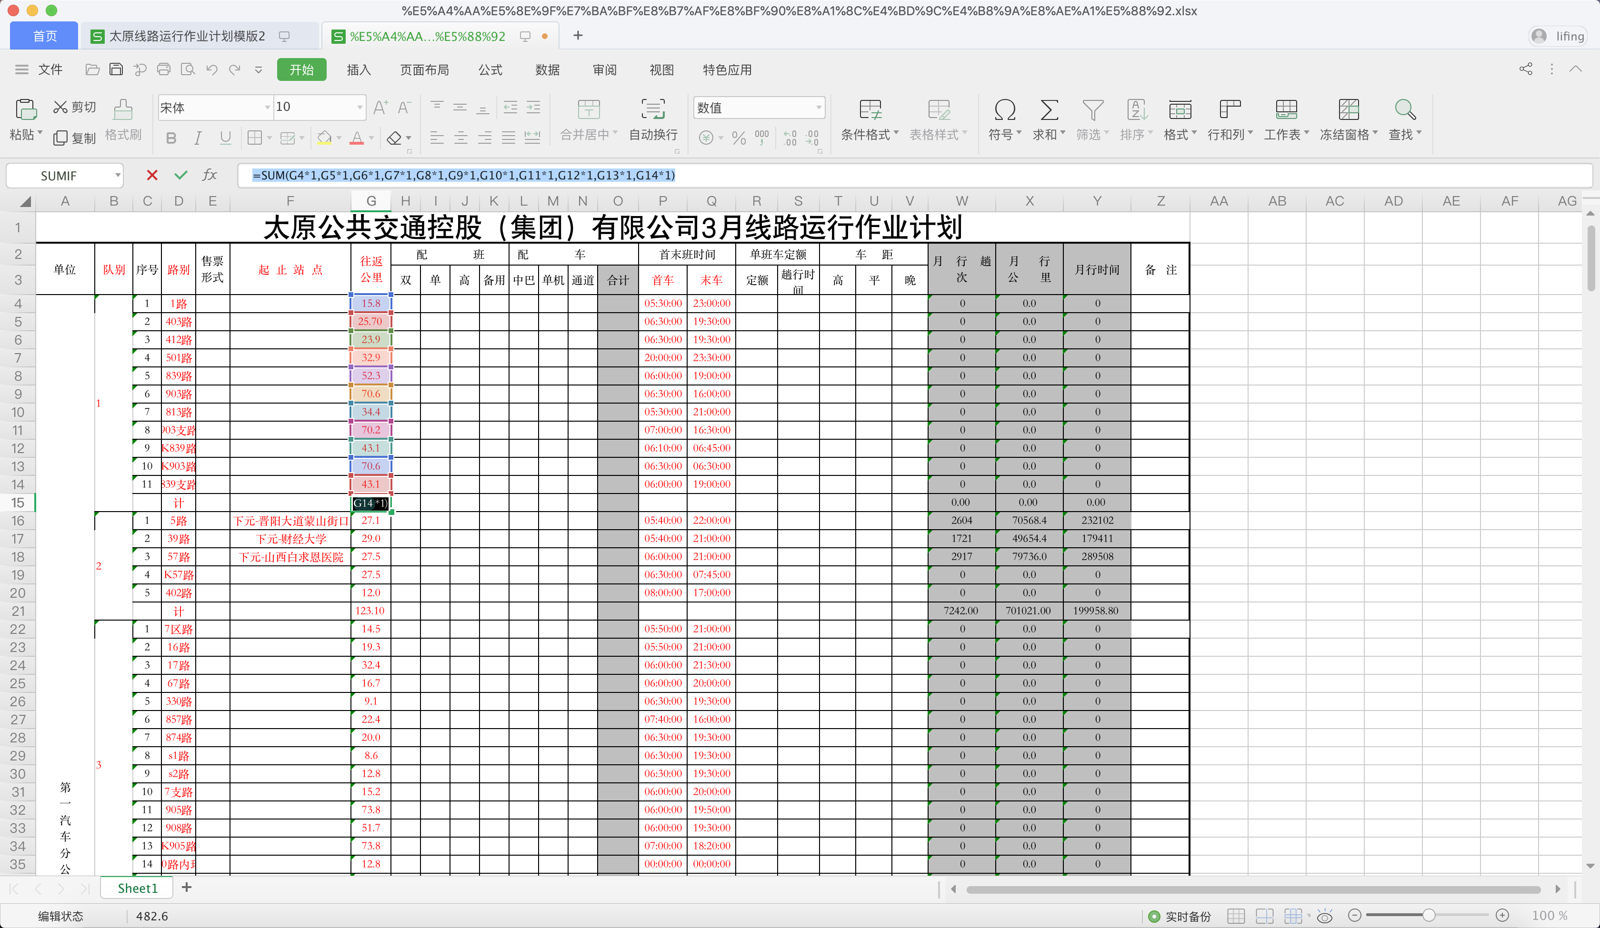Confirm formula with green checkmark
Screen dimensions: 1600x928
[181, 175]
